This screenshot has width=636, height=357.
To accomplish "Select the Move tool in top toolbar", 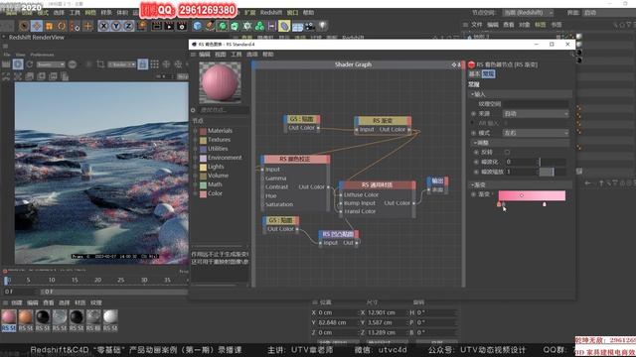I will [37, 26].
